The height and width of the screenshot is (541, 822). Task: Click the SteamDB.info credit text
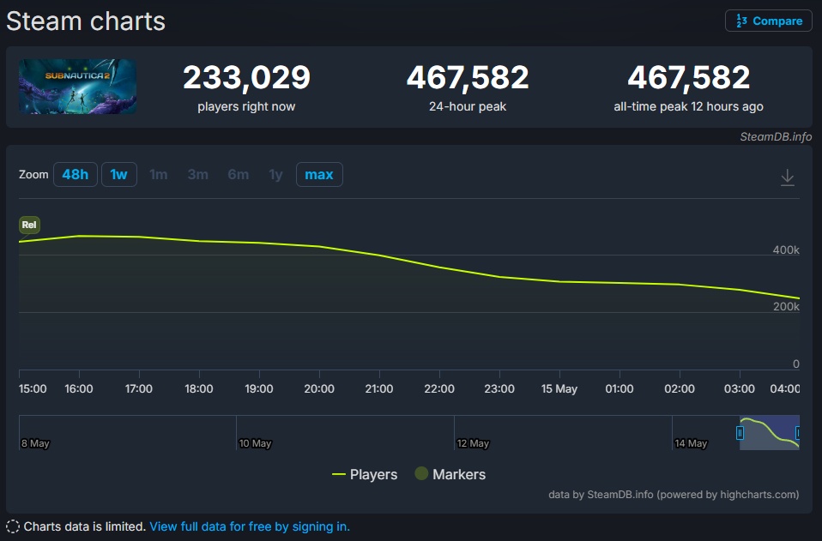point(776,136)
